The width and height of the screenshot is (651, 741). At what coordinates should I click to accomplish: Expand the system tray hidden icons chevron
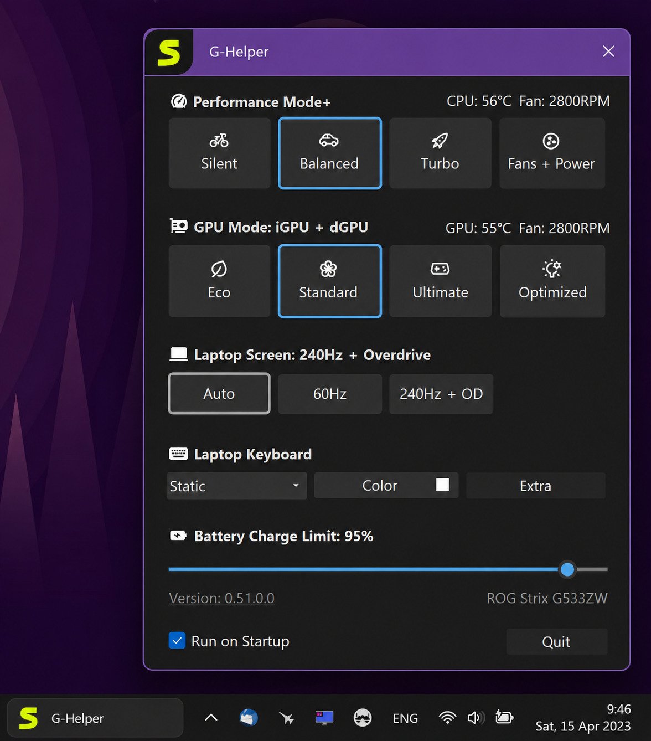coord(211,718)
